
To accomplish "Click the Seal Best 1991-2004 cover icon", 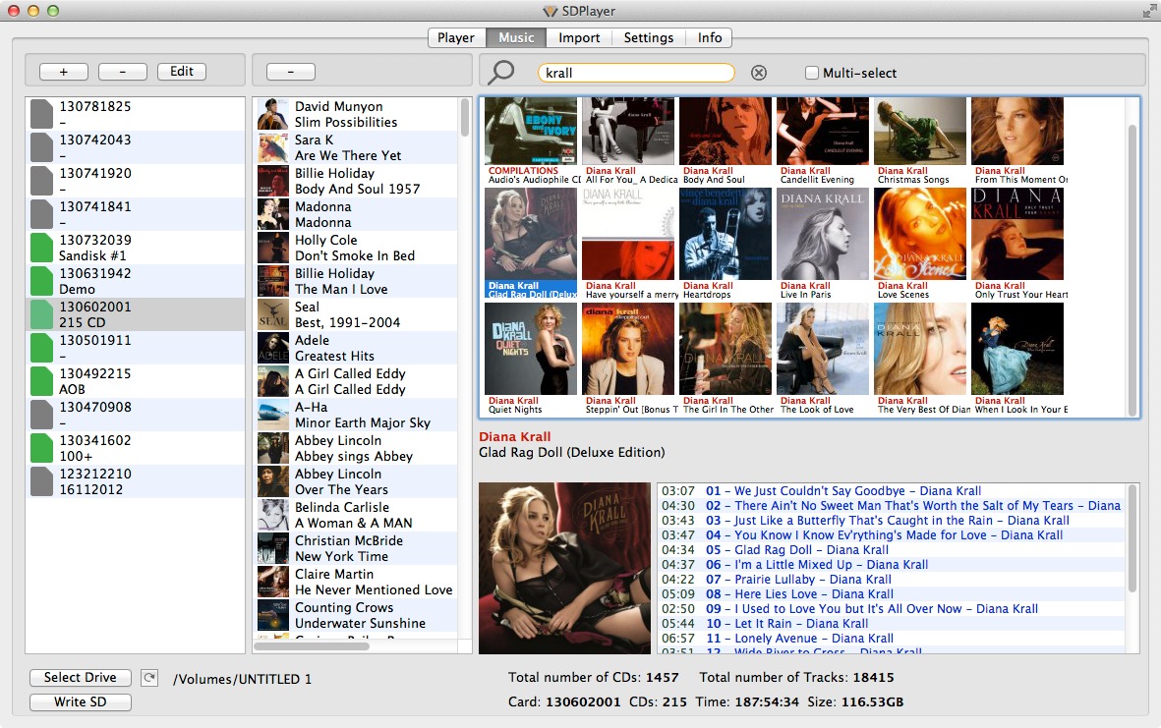I will click(272, 314).
